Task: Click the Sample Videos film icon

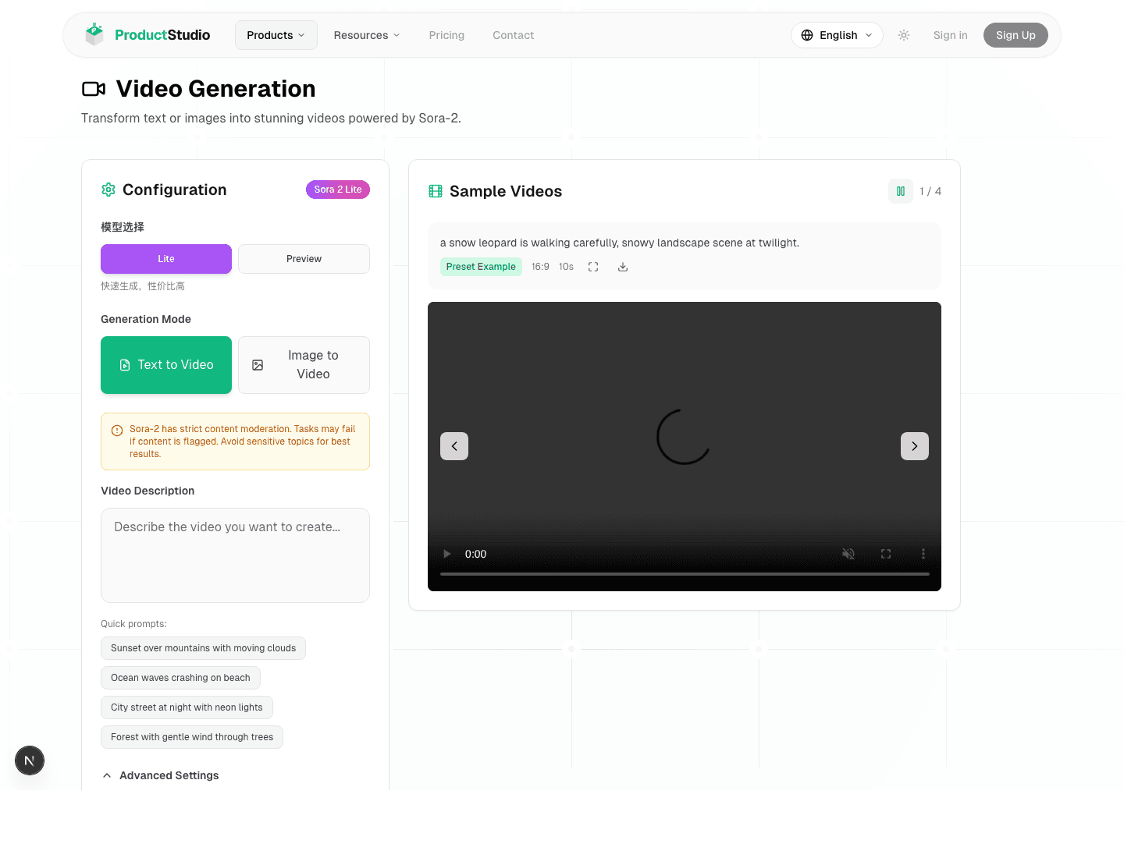Action: pyautogui.click(x=436, y=191)
